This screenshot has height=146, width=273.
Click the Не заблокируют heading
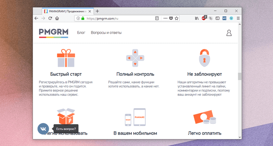click(x=204, y=74)
